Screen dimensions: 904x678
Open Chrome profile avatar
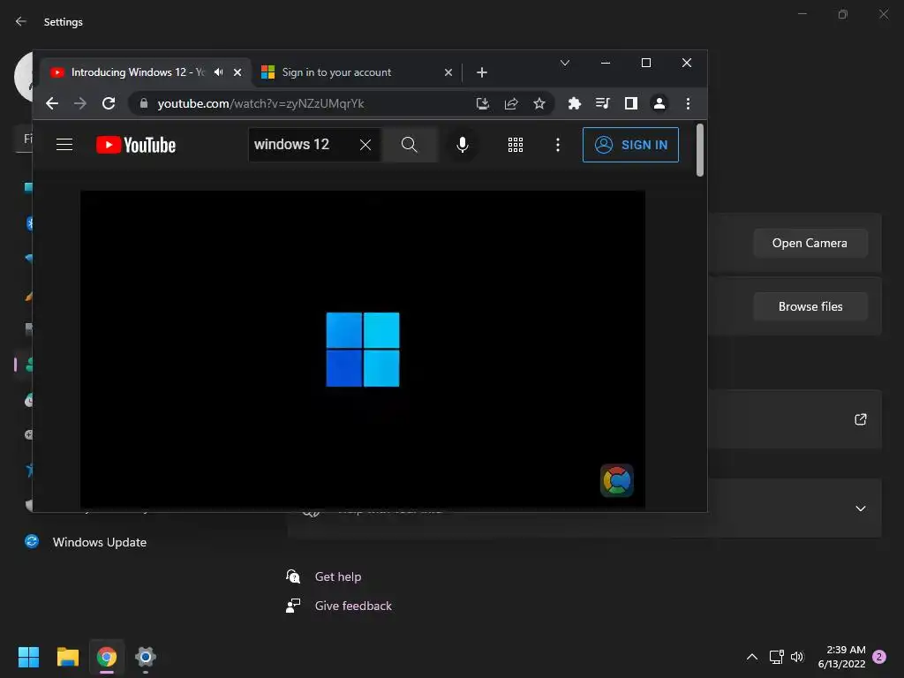click(659, 104)
